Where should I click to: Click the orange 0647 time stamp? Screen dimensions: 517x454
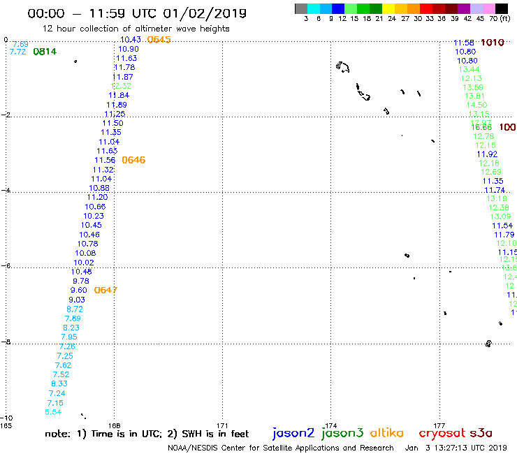pyautogui.click(x=105, y=290)
